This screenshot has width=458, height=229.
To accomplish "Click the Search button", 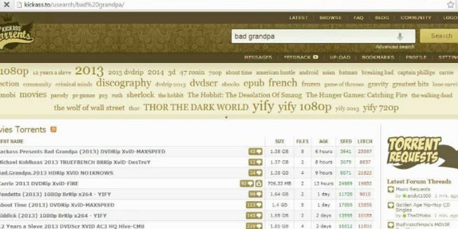I will (439, 36).
